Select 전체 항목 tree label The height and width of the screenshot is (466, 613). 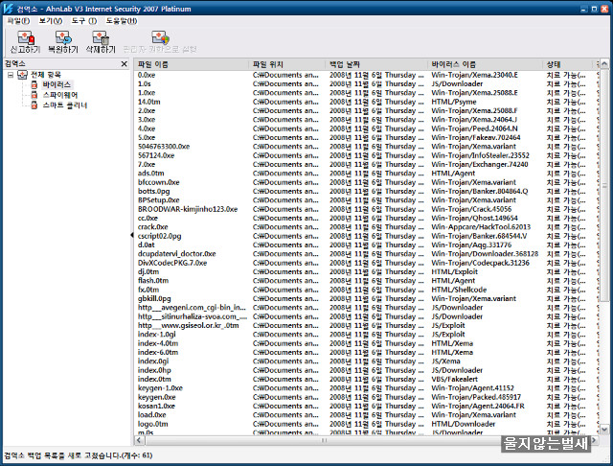(x=46, y=75)
